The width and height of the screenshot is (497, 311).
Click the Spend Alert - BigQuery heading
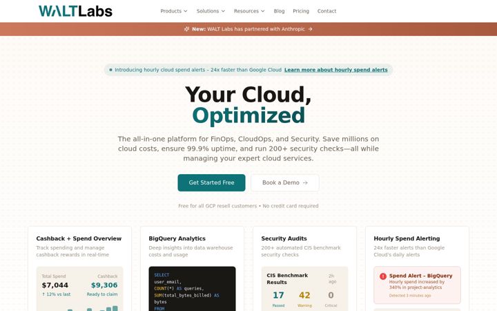(x=420, y=276)
